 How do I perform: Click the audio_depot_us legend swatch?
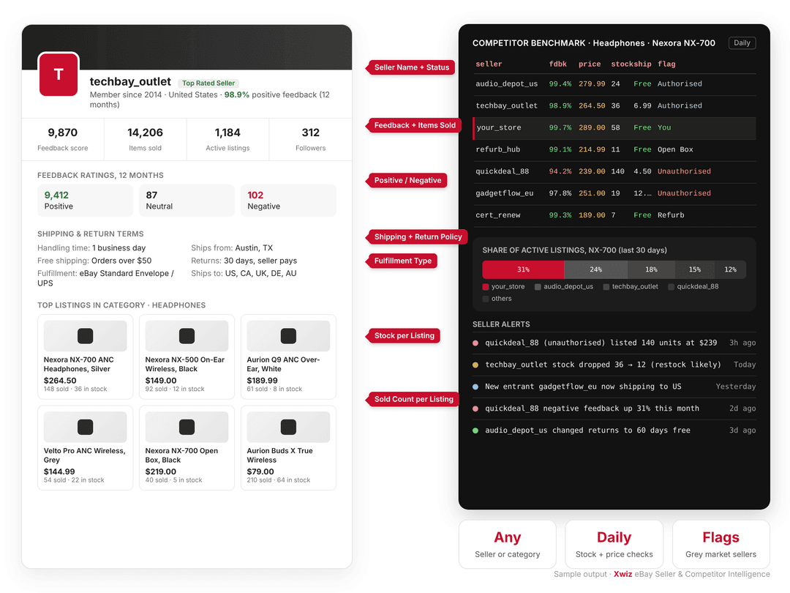[538, 287]
